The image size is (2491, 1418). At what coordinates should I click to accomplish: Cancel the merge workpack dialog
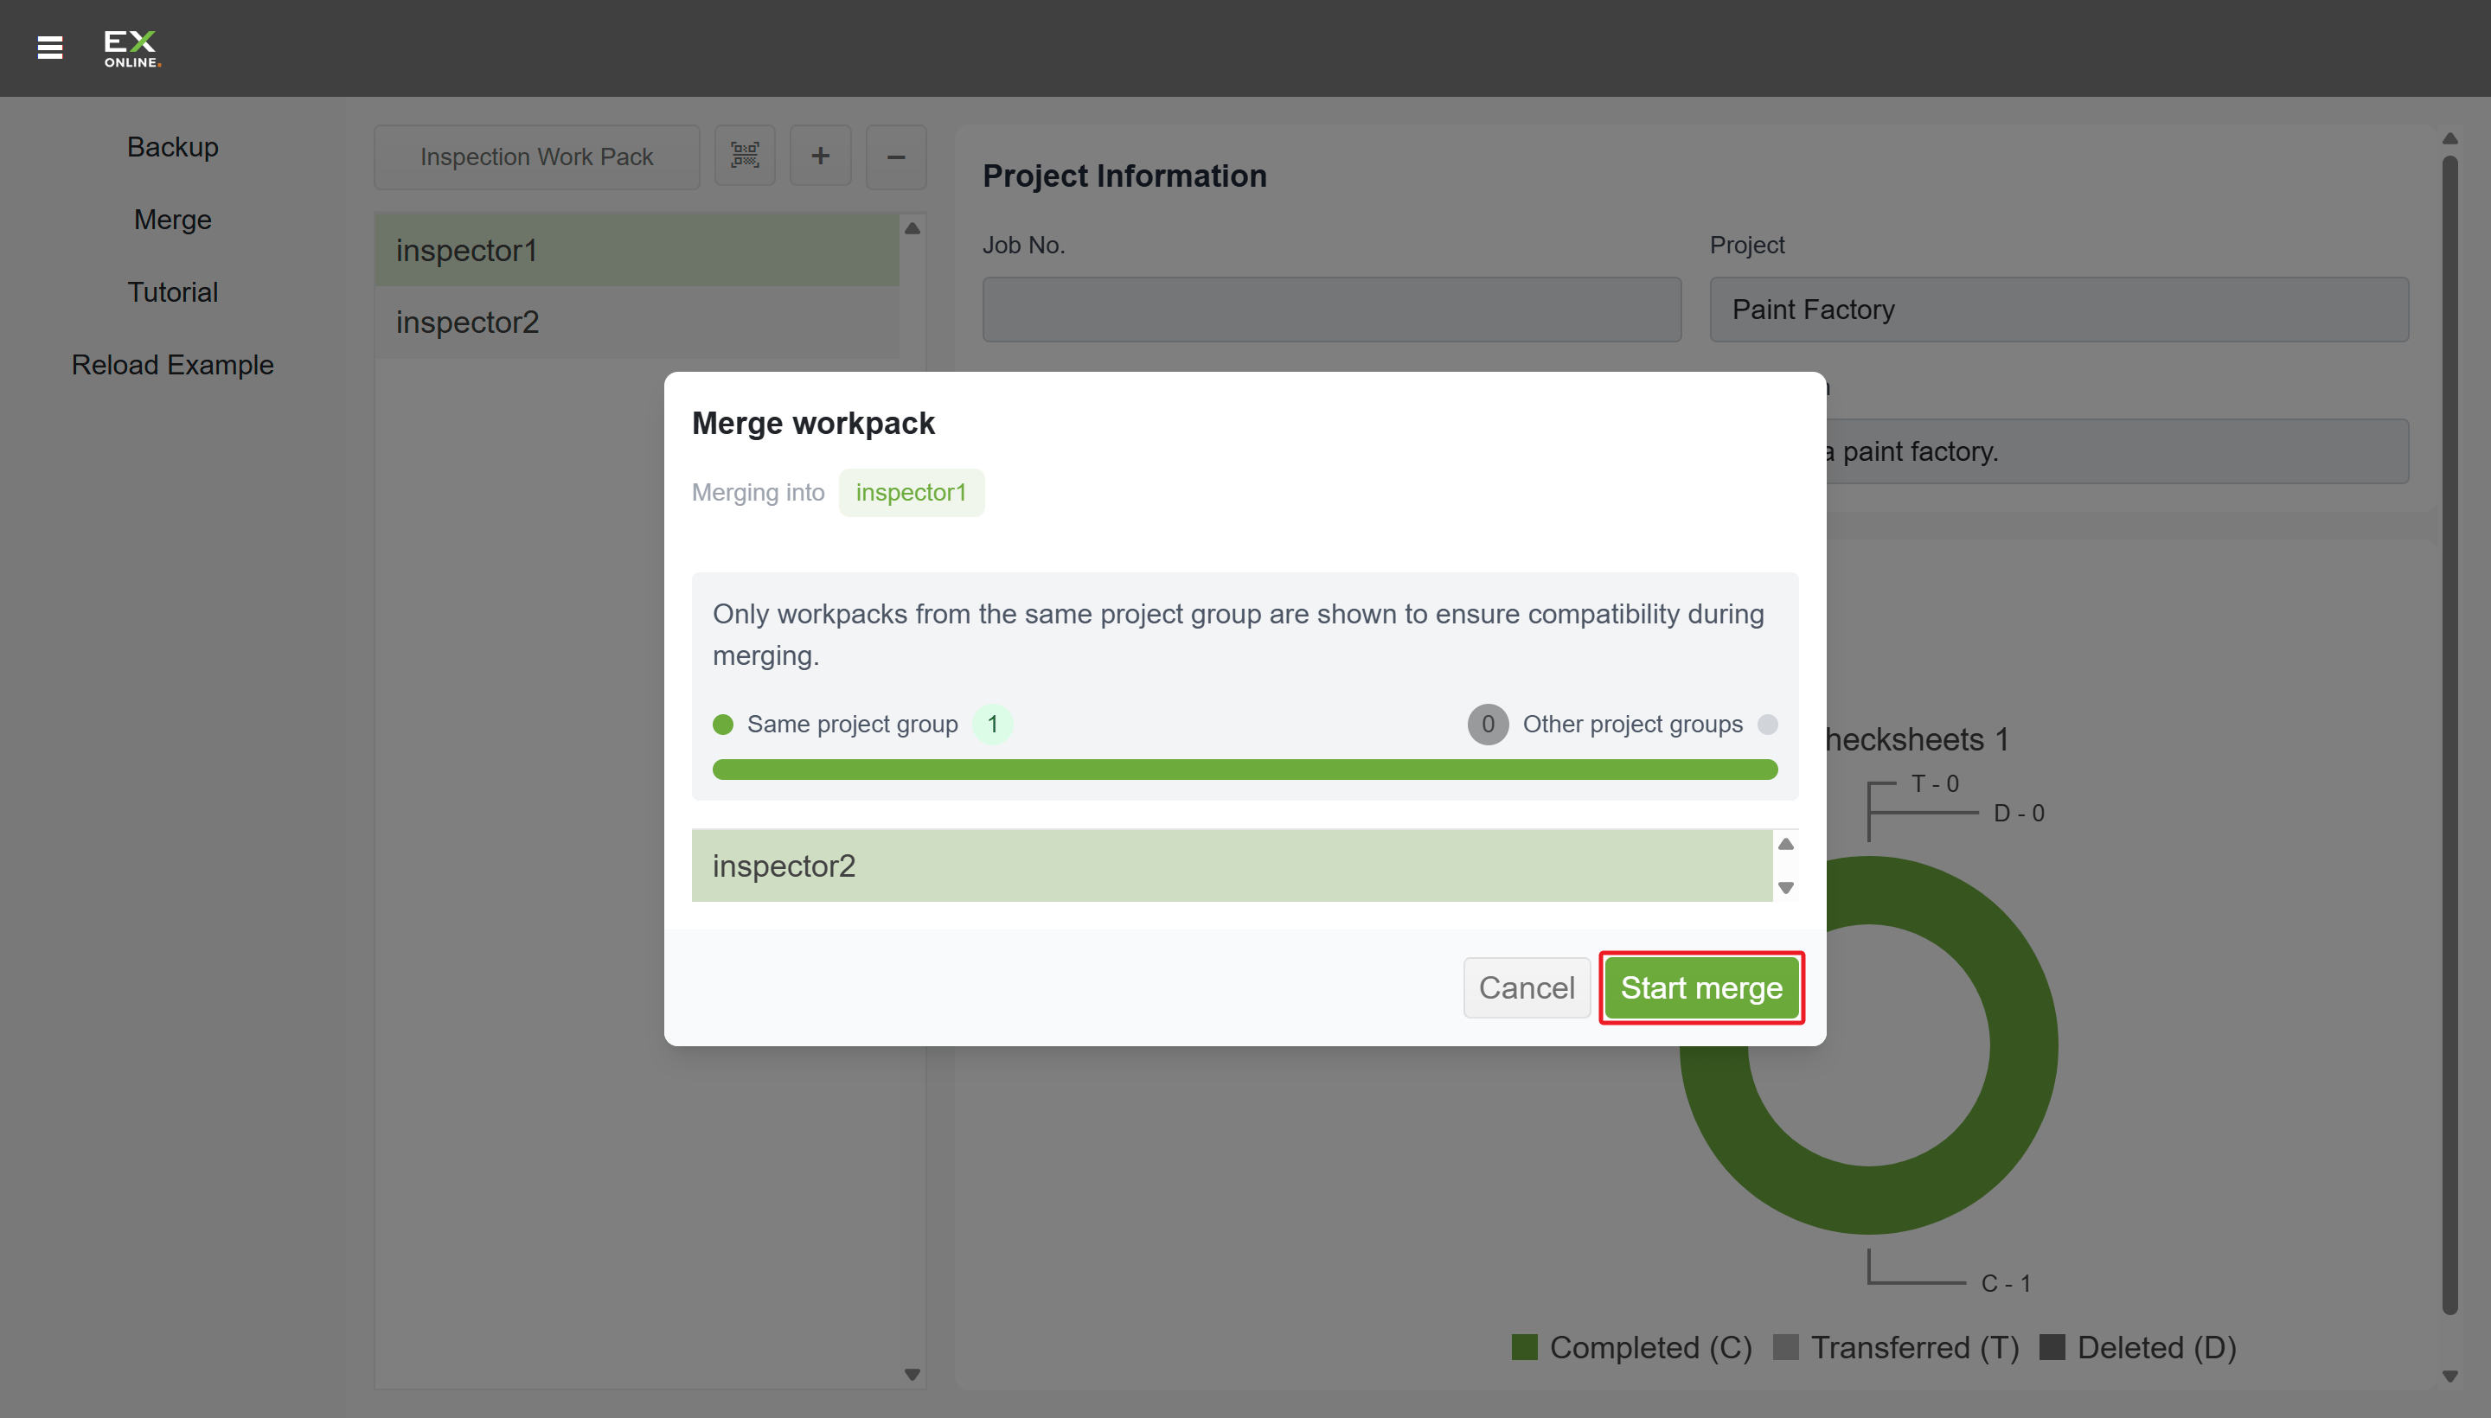point(1527,987)
